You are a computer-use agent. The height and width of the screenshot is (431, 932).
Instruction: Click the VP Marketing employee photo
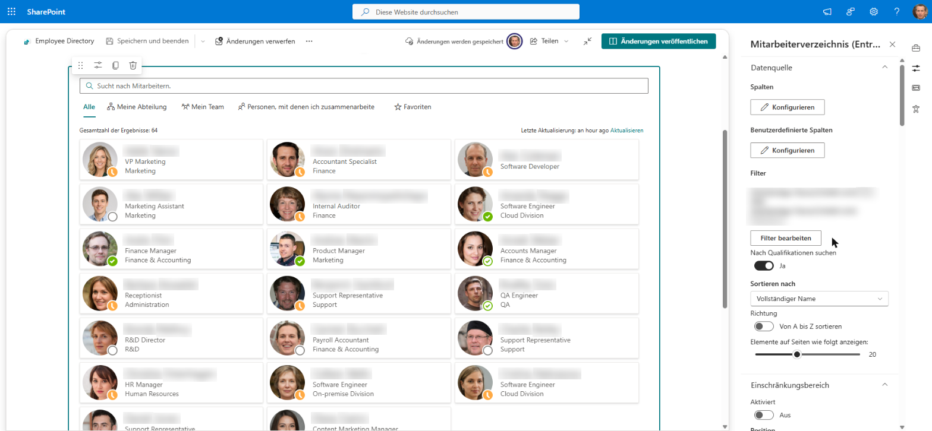100,159
